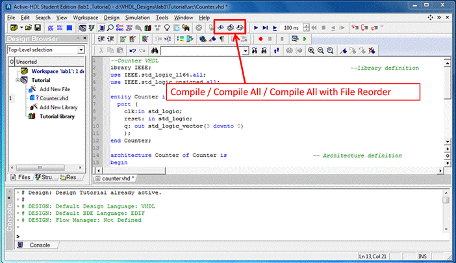Click Compile All with File Reorder icon
Viewport: 456px width, 263px height.
[240, 28]
